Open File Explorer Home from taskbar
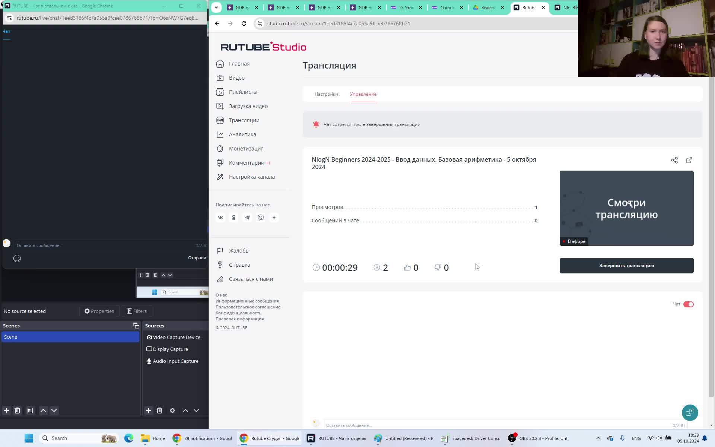715x447 pixels. coord(153,438)
